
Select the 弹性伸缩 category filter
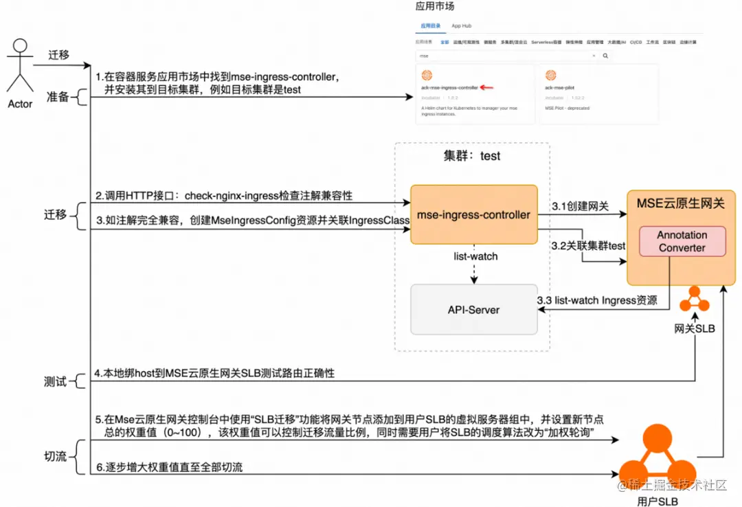(x=574, y=42)
